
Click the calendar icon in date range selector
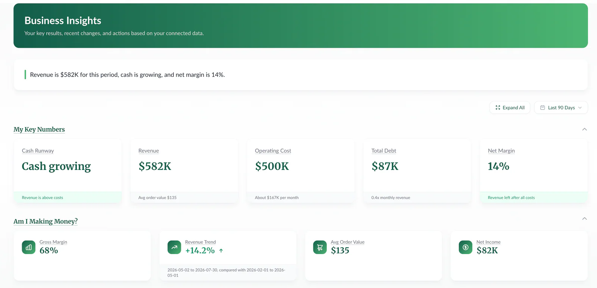click(x=543, y=108)
